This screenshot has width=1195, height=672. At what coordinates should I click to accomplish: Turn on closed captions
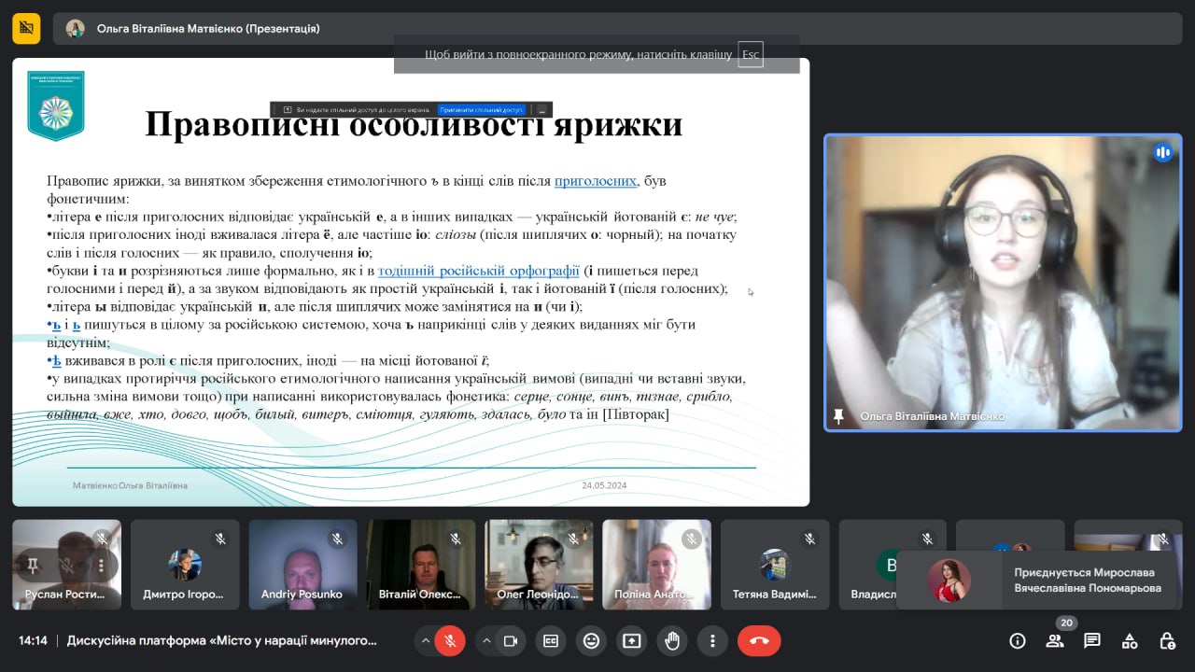[x=551, y=640]
